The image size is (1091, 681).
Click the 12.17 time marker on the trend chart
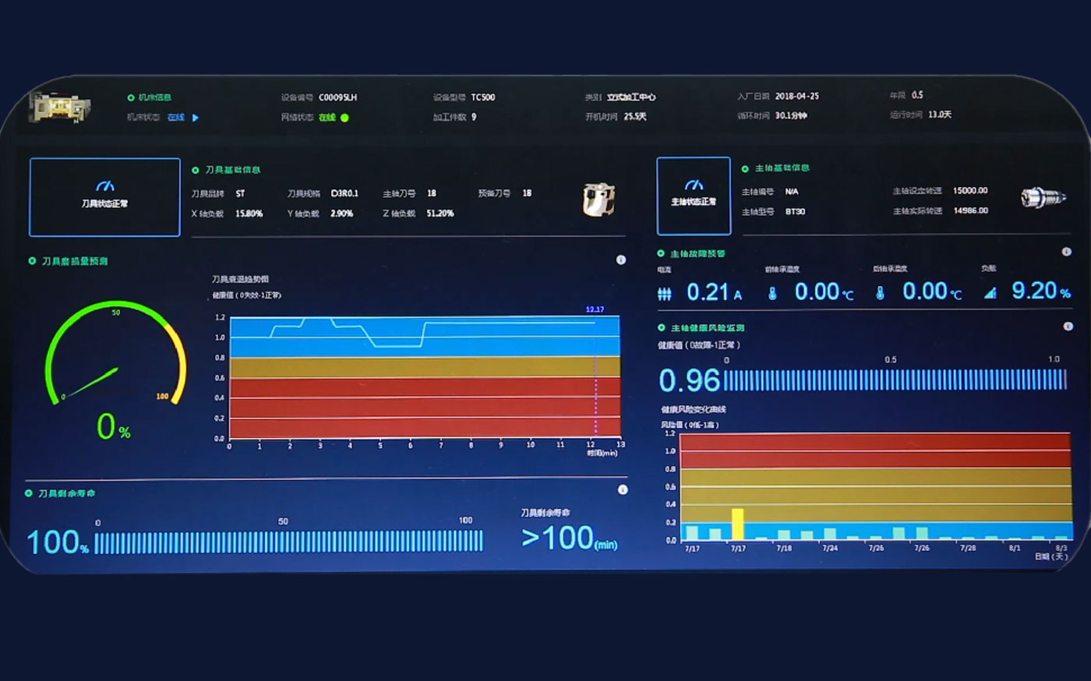click(595, 309)
